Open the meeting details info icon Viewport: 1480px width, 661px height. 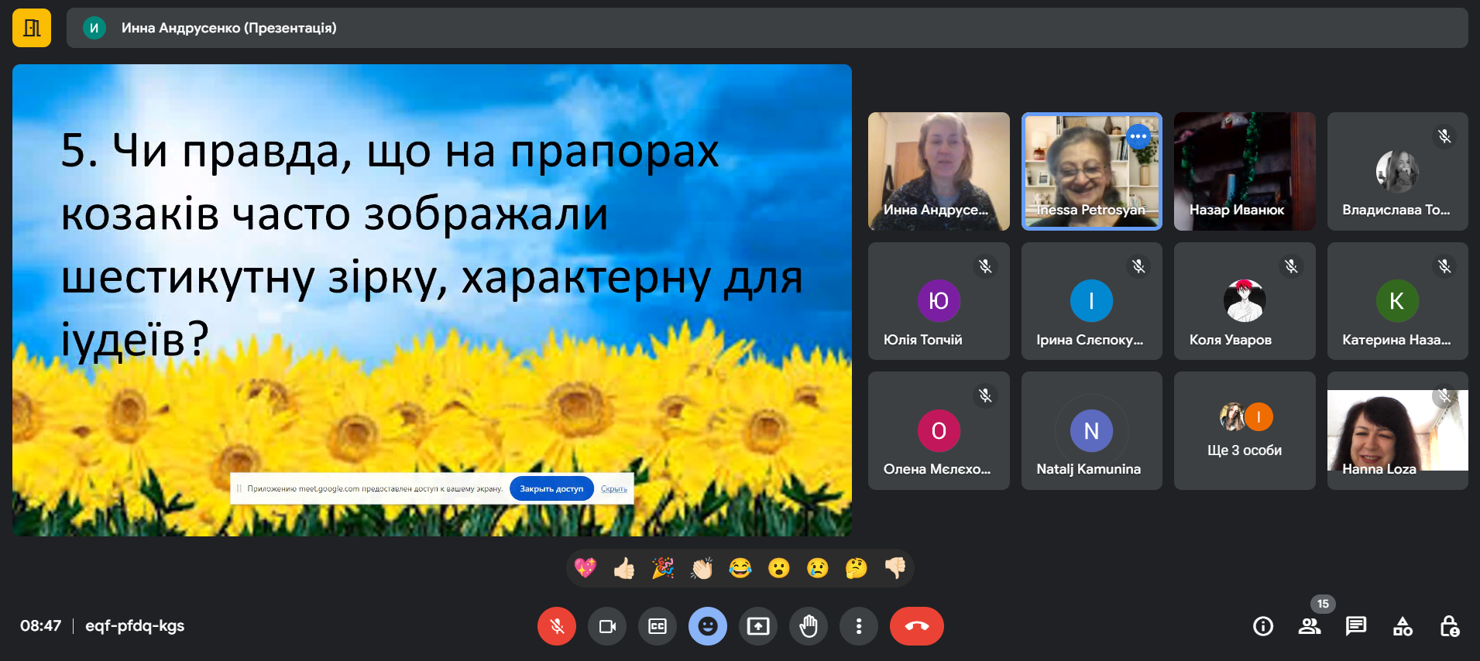coord(1263,626)
